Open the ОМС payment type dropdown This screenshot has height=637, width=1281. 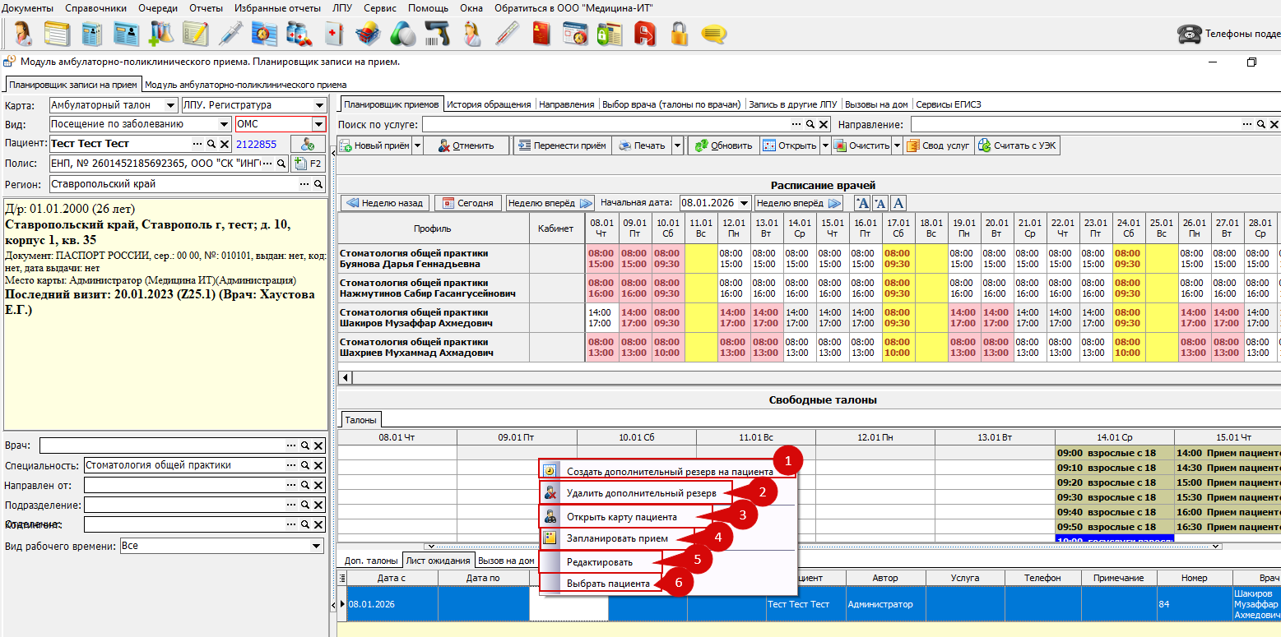pyautogui.click(x=318, y=124)
